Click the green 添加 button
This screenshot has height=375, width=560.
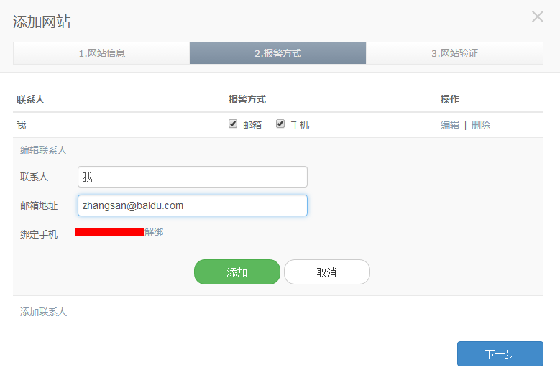coord(237,272)
